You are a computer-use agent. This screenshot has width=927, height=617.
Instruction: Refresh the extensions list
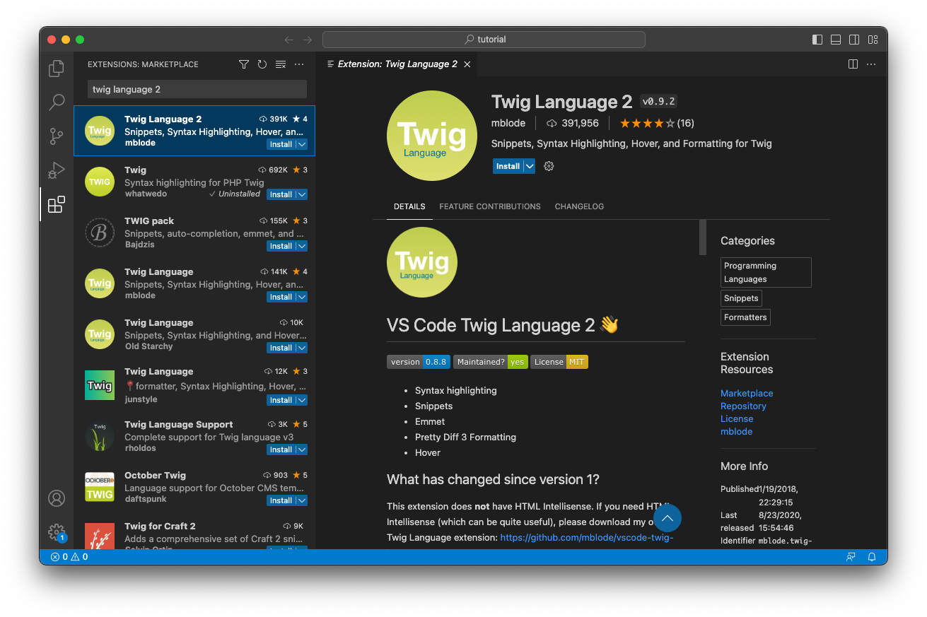[262, 64]
